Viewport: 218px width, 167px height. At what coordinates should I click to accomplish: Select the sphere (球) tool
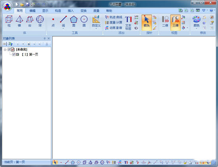pyautogui.click(x=40, y=21)
